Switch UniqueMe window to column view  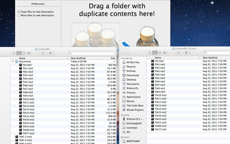pos(24,53)
